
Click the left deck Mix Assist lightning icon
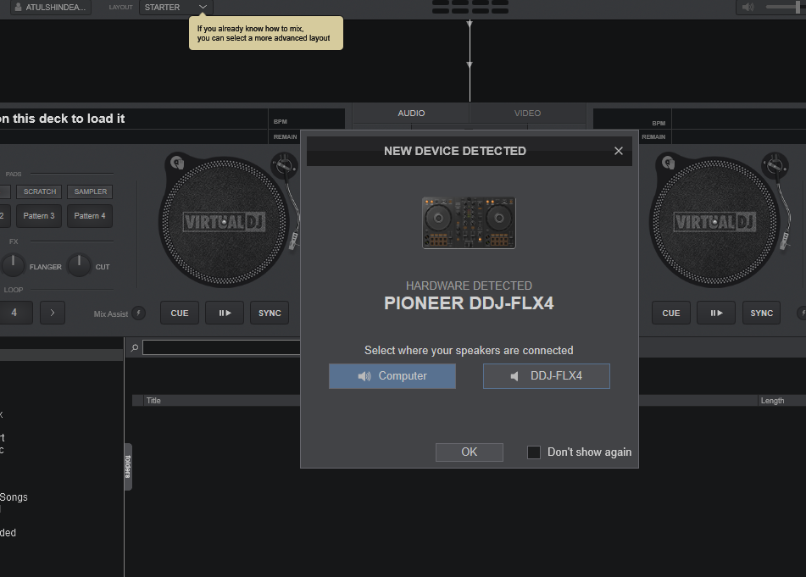139,313
